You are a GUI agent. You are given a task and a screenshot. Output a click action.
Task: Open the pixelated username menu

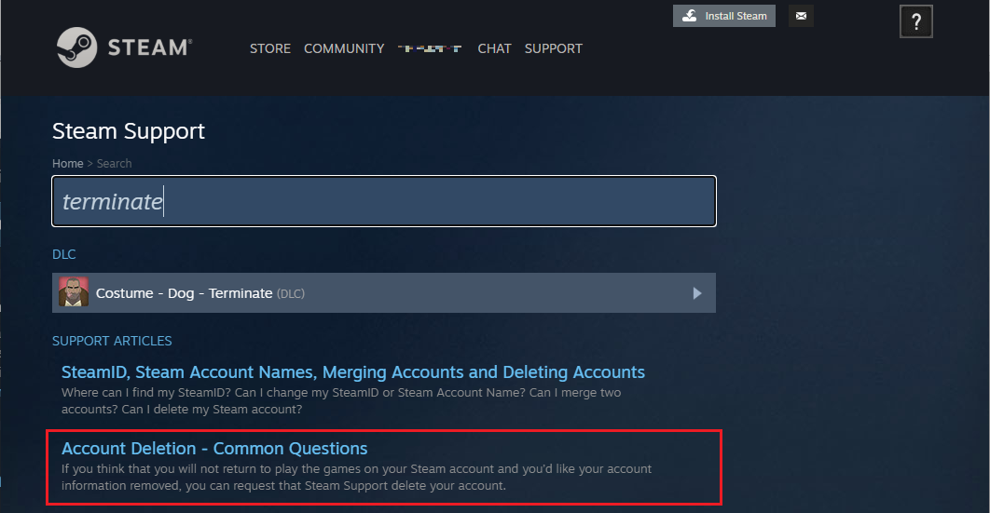tap(430, 48)
